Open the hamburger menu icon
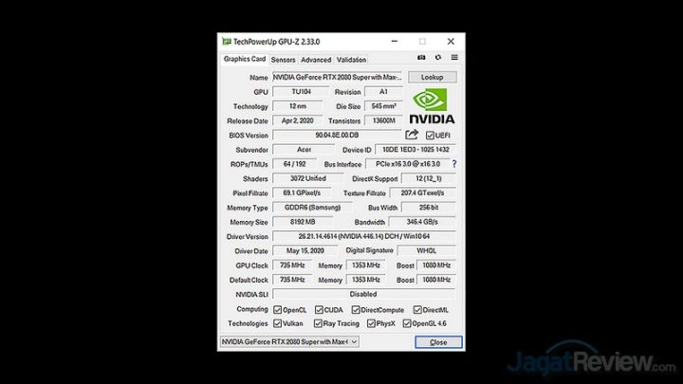The width and height of the screenshot is (683, 384). [x=454, y=58]
